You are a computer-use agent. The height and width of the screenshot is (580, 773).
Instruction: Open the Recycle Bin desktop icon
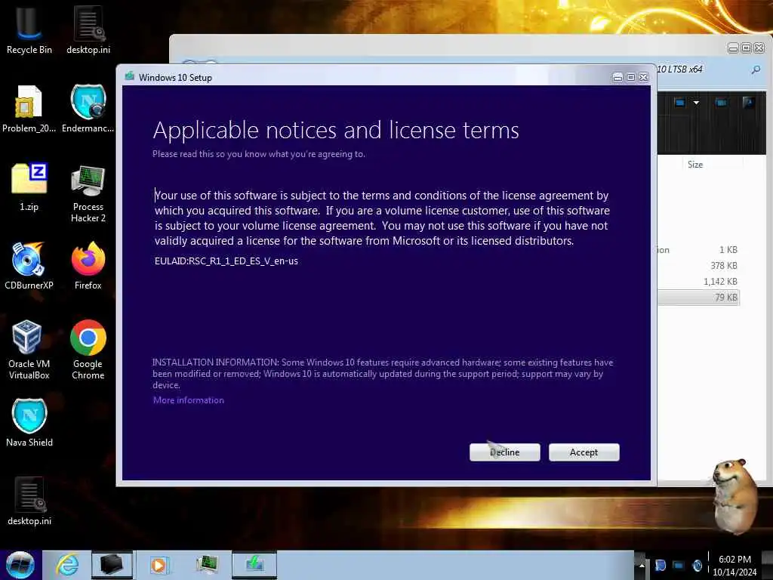point(29,29)
